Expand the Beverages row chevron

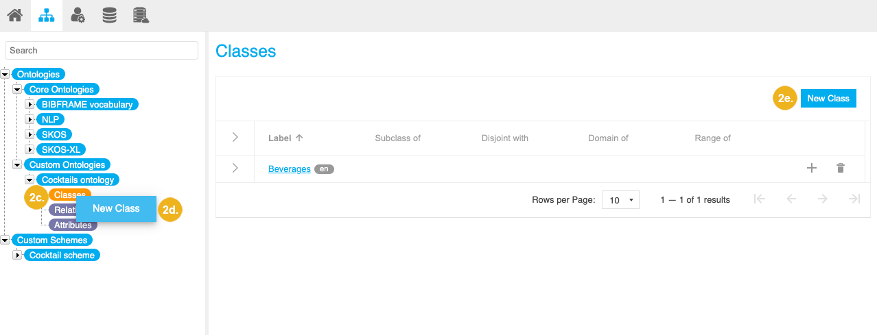pos(235,168)
